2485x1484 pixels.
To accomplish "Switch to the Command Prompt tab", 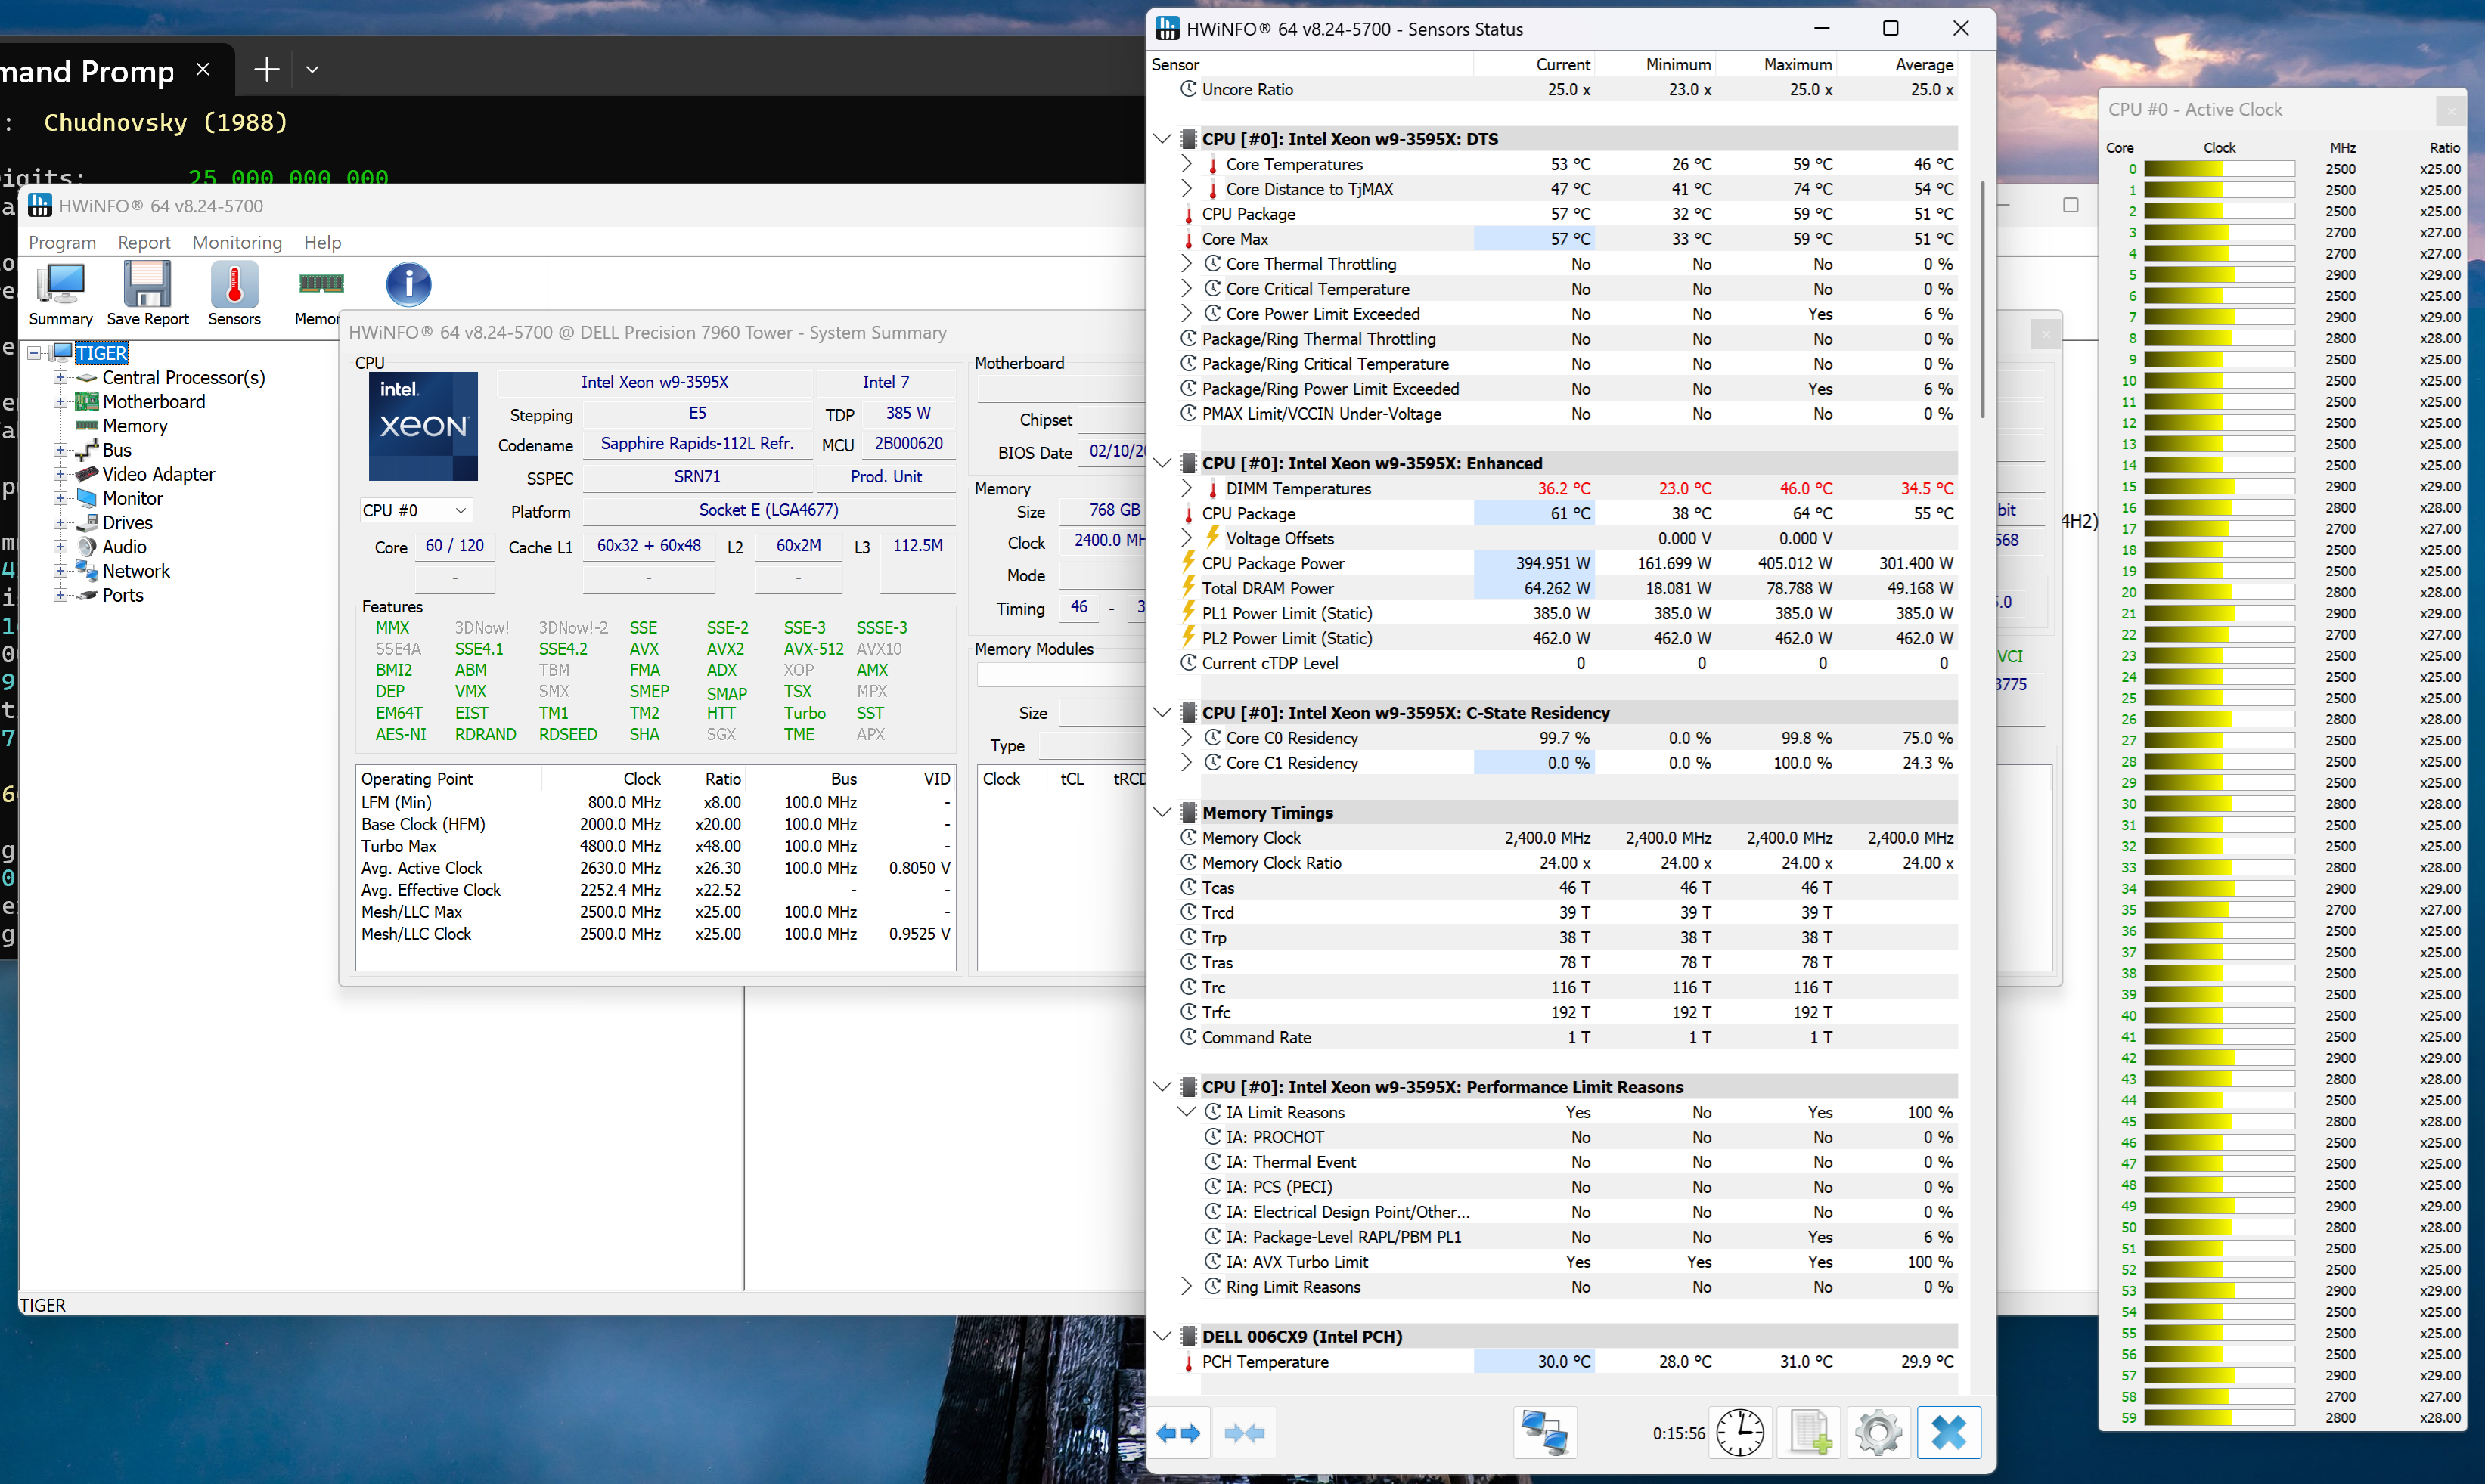I will pyautogui.click(x=88, y=71).
